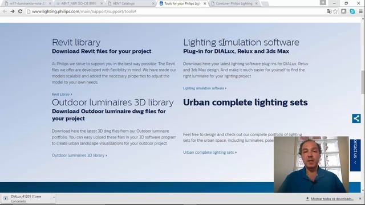Screen dimensions: 365x205
Task: Switch to the CoreLine Philips Lighting tab
Action: pos(234,3)
